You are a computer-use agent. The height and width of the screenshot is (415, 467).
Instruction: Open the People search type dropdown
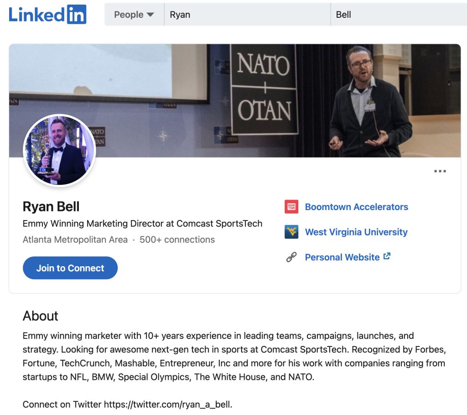click(134, 14)
